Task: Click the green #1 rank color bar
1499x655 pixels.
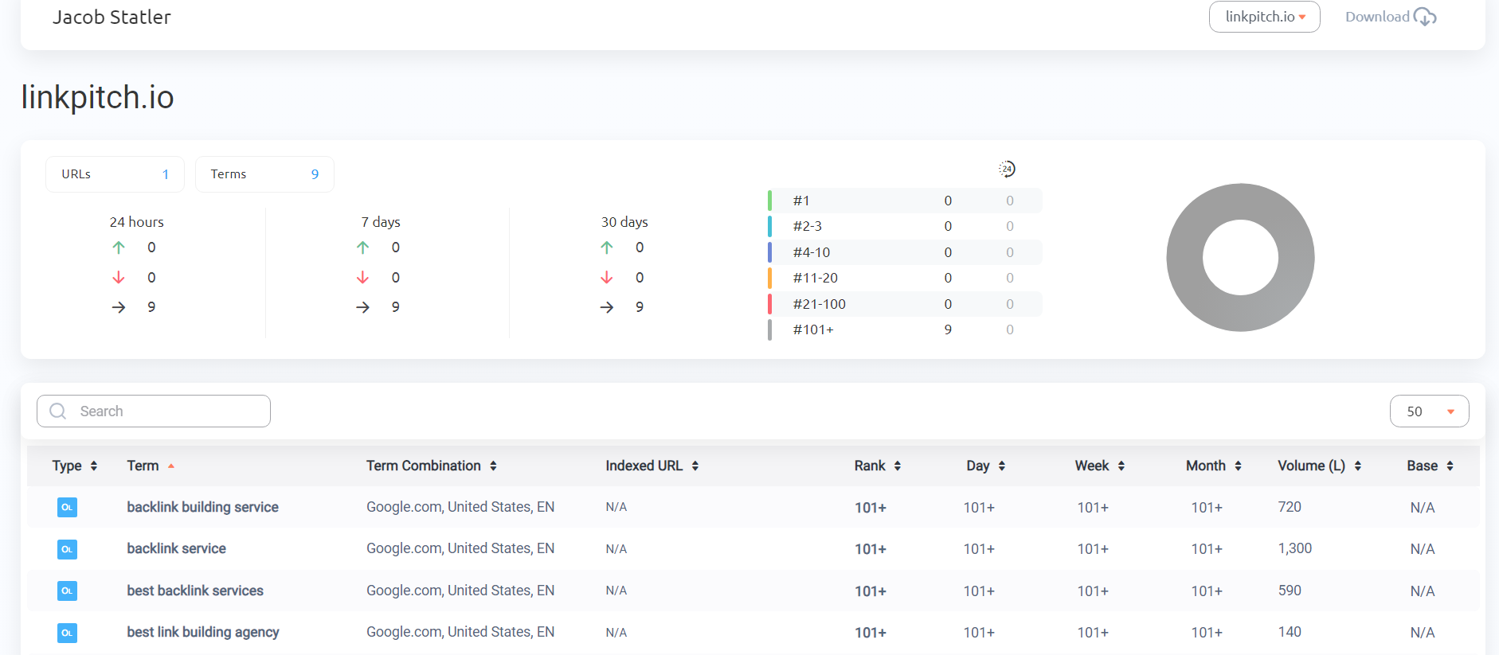Action: (769, 201)
